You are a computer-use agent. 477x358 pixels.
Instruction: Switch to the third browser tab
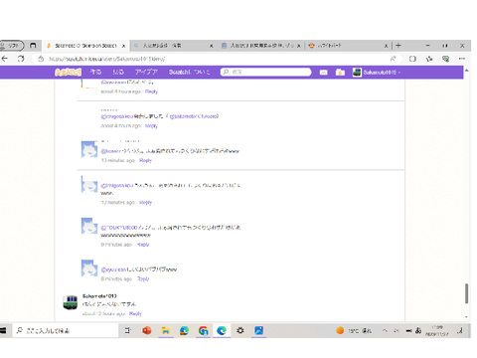260,46
